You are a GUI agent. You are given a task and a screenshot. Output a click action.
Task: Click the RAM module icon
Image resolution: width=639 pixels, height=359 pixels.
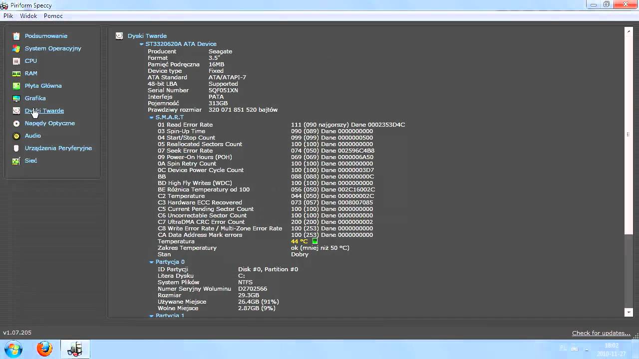point(16,73)
